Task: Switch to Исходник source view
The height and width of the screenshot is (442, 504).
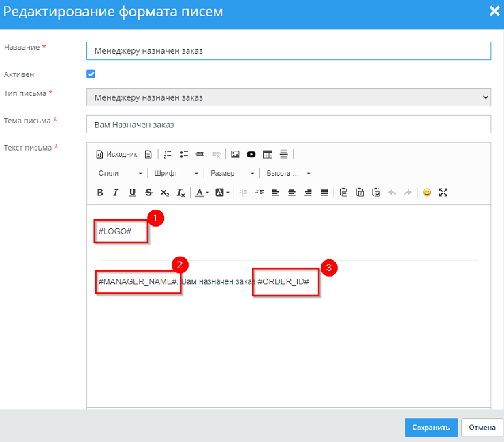Action: pyautogui.click(x=116, y=155)
